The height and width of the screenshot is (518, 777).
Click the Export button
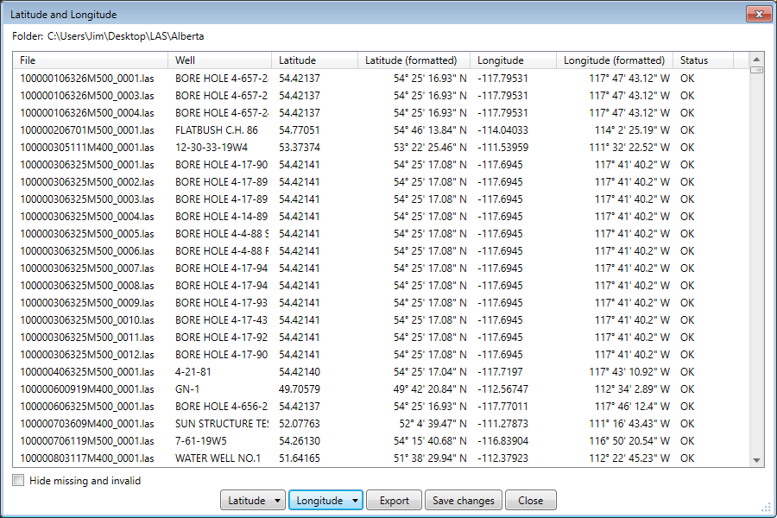coord(394,500)
